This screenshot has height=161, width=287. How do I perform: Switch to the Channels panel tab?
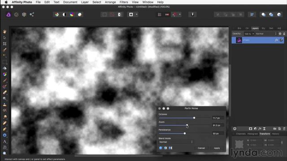click(x=241, y=134)
